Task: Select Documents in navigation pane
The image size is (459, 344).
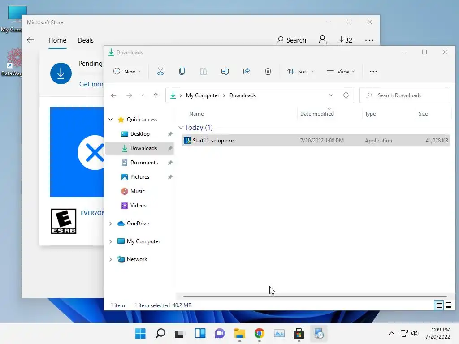Action: [x=140, y=163]
